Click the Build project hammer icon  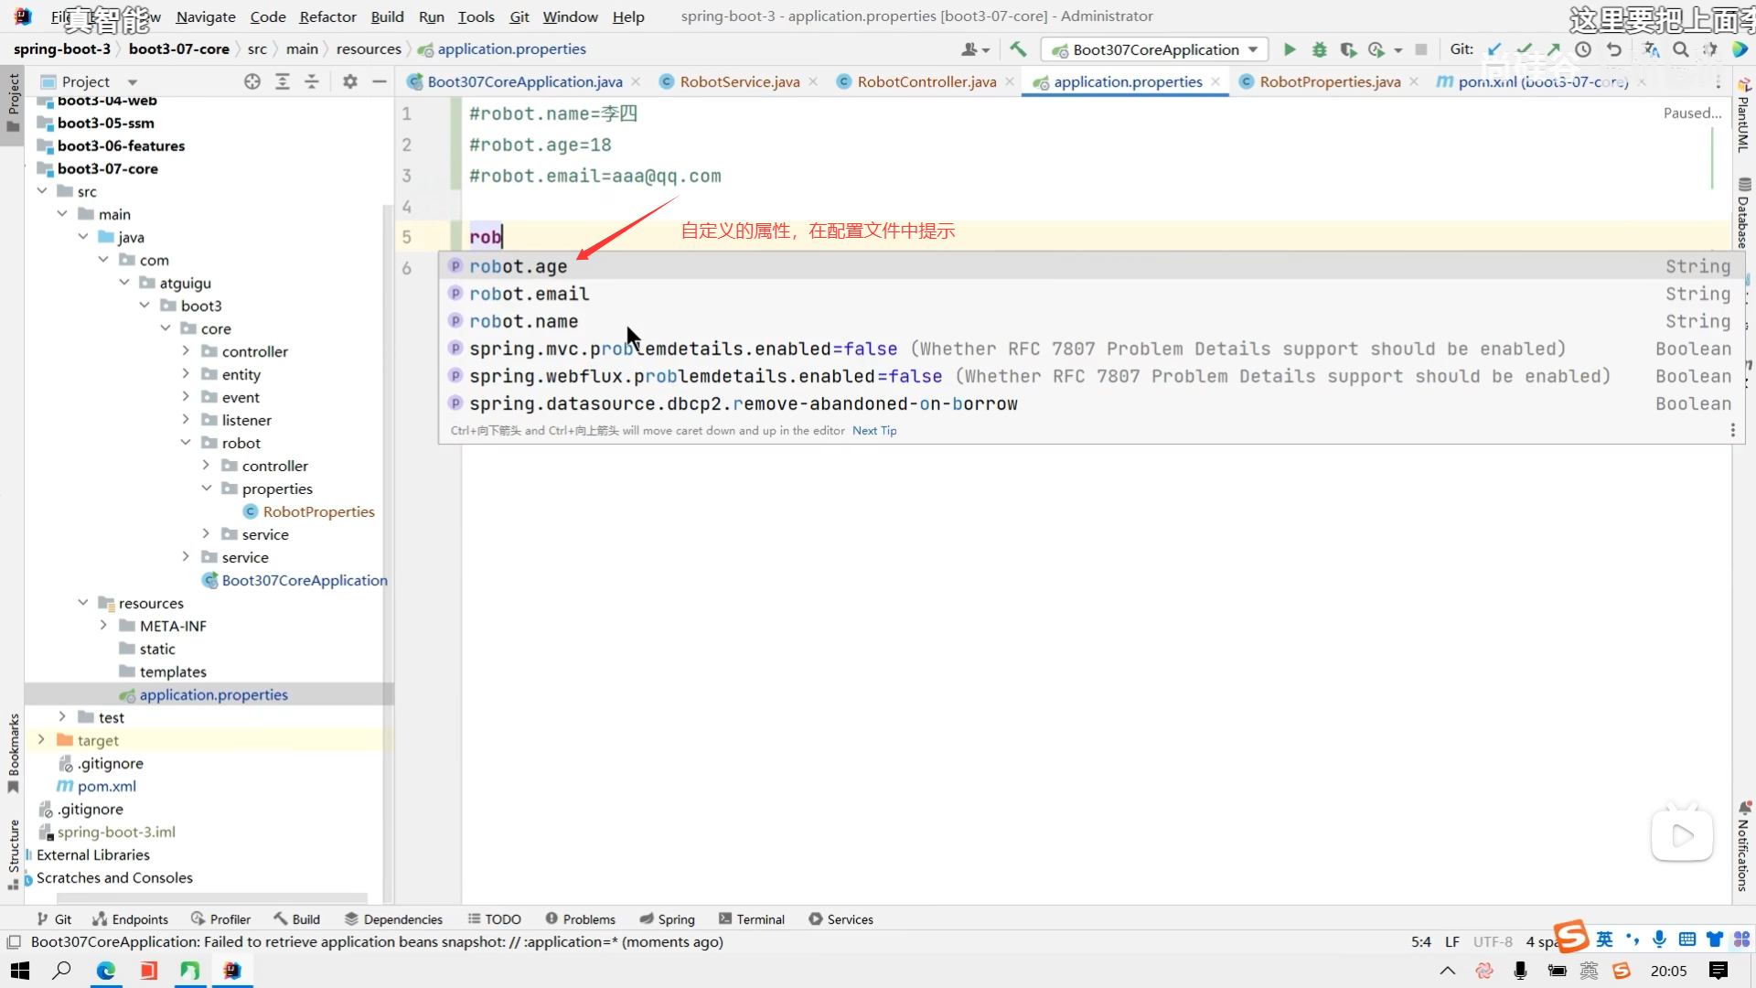tap(1018, 49)
